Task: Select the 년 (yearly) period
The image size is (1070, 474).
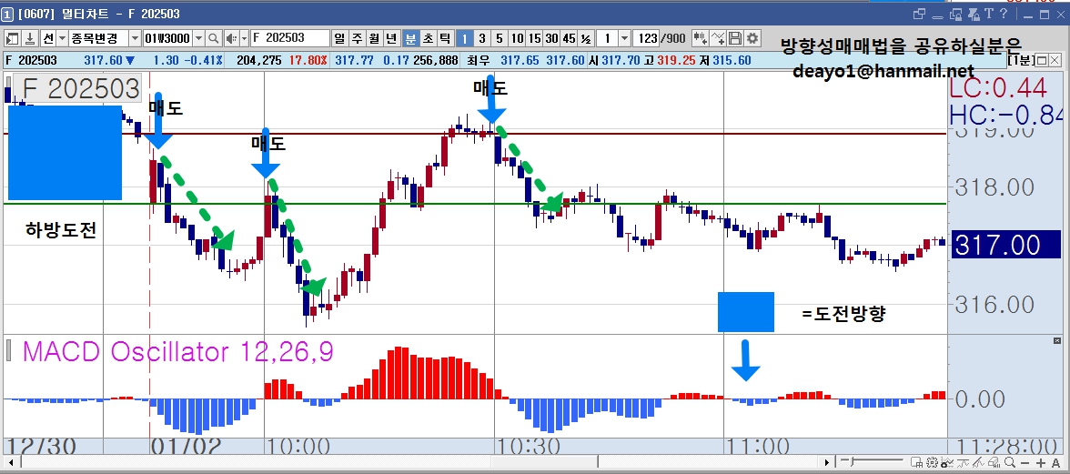Action: (x=391, y=38)
